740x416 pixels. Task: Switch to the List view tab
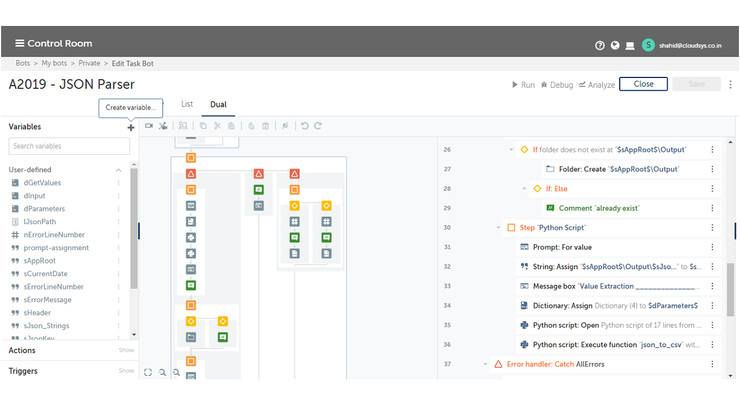[x=187, y=104]
